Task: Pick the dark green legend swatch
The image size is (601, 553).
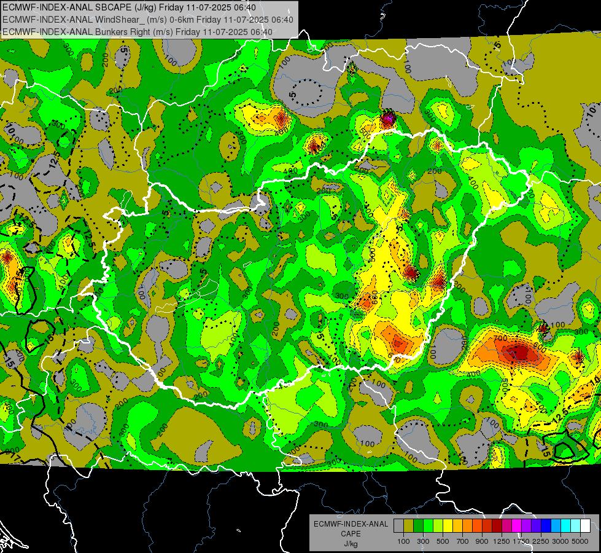Action: click(419, 525)
